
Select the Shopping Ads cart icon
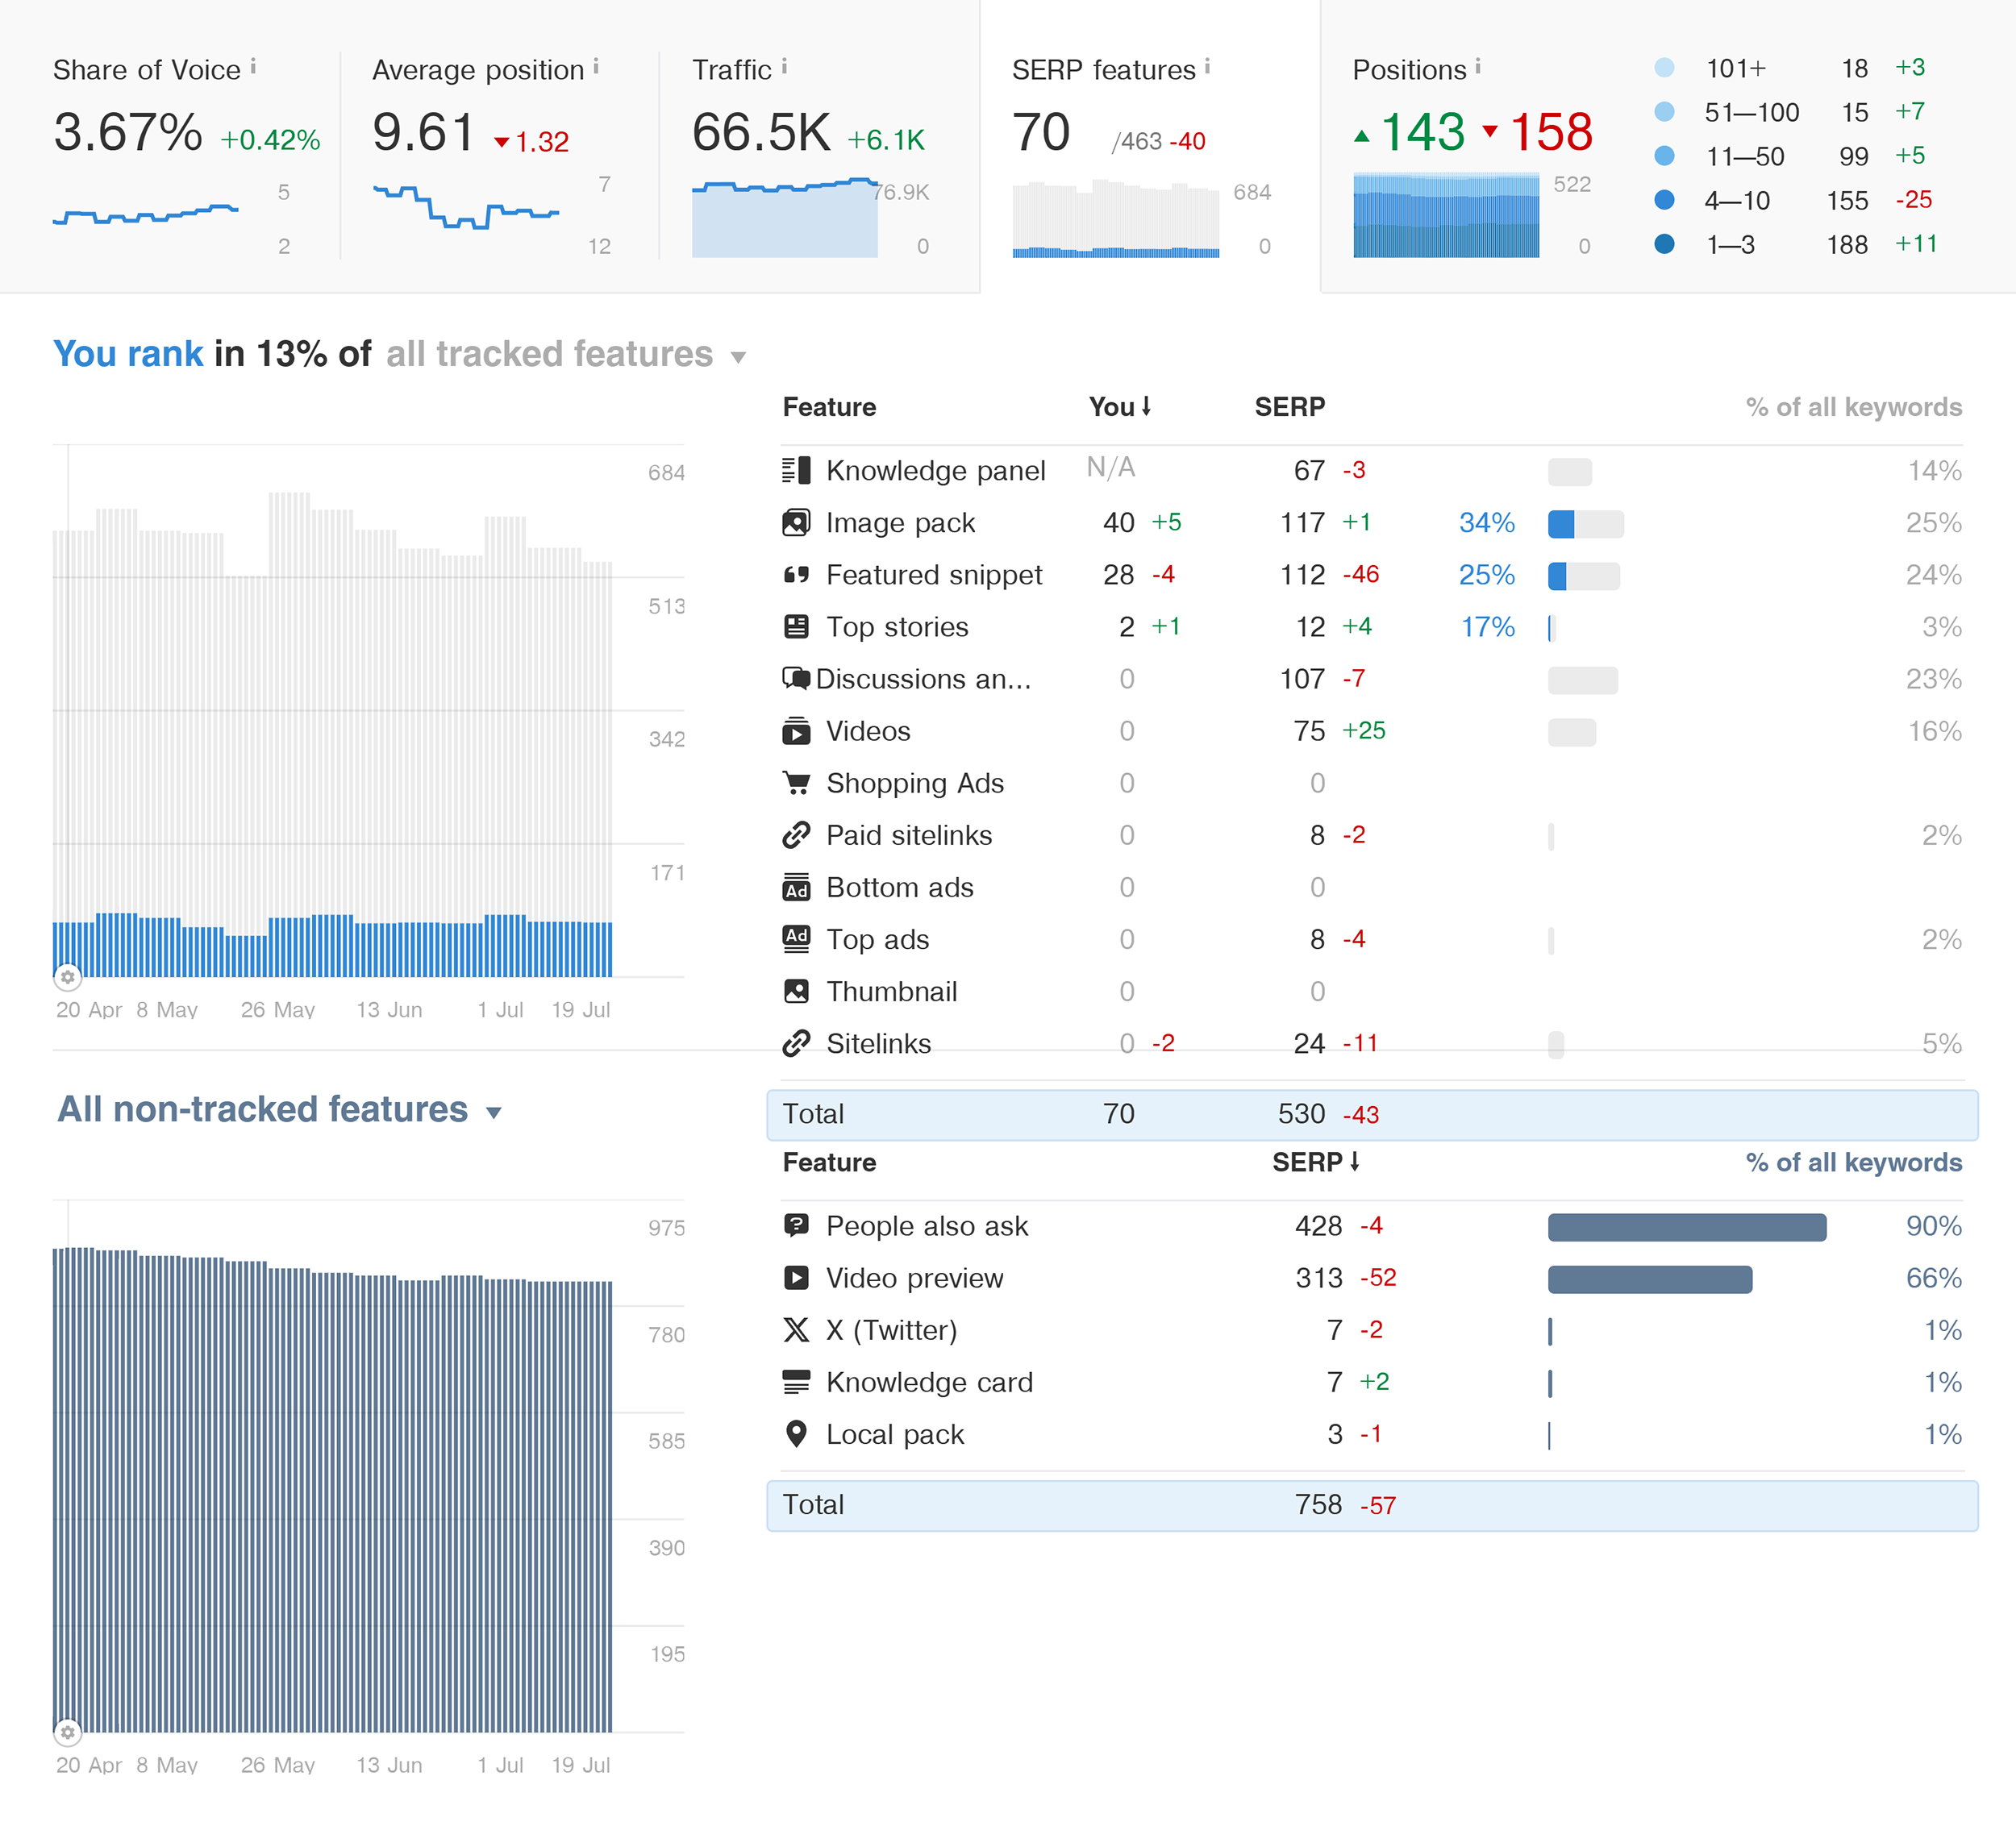797,784
